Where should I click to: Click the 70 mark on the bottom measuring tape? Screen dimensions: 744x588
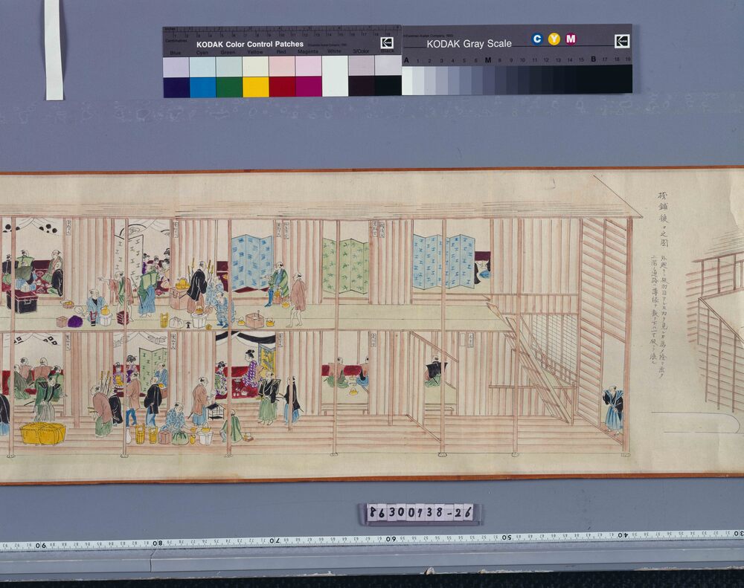coord(275,540)
